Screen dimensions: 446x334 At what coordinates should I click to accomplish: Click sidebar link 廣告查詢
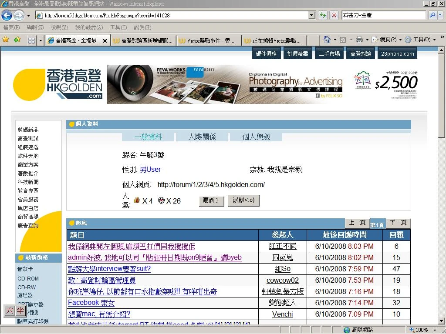click(x=28, y=226)
